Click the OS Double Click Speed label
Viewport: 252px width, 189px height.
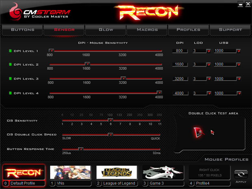coord(32,135)
